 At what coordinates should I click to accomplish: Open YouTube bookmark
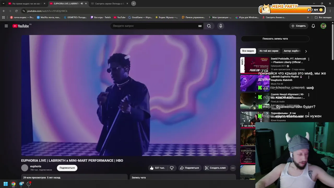120,17
